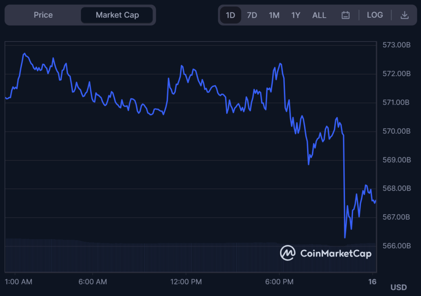
Task: Click the lowest dip on the chart line
Action: [345, 238]
